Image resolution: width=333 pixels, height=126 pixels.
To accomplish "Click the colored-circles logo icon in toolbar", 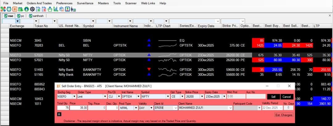I will tap(3, 9).
